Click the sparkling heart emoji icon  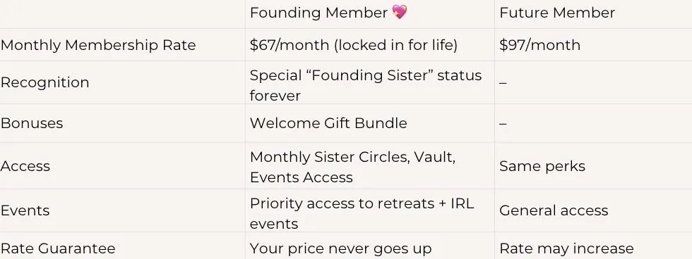click(400, 12)
